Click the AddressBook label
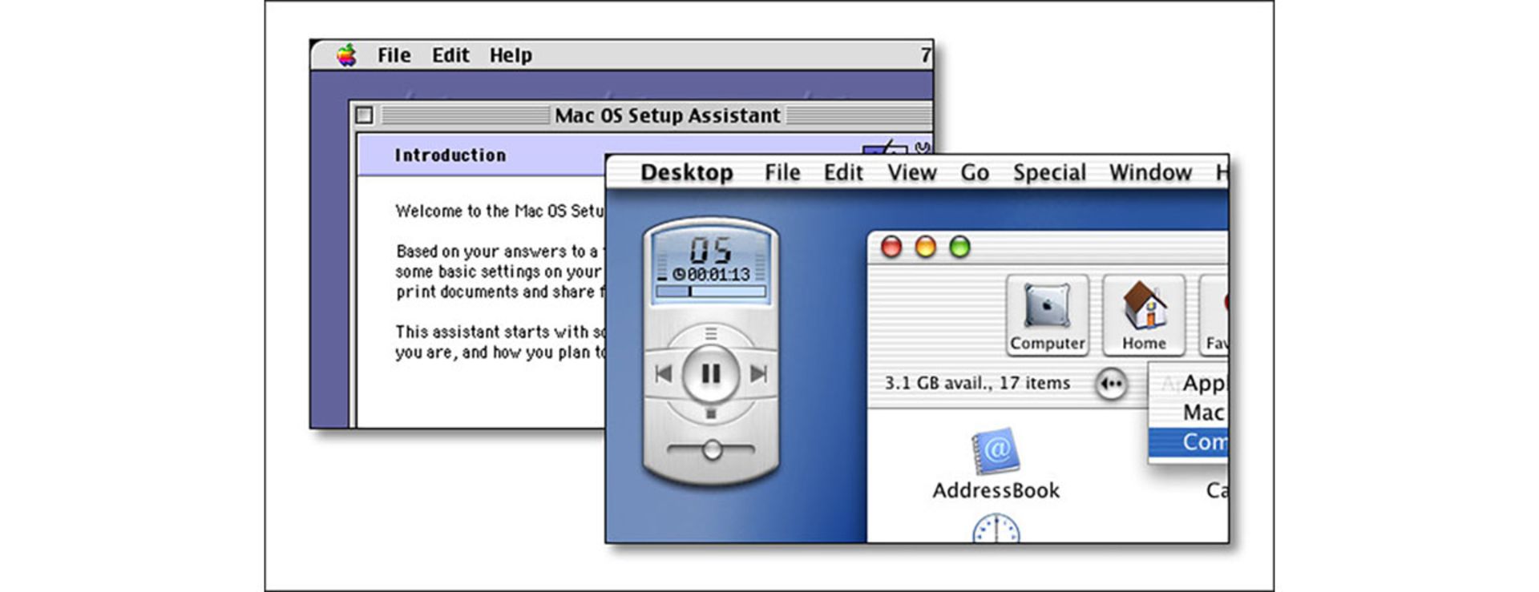Image resolution: width=1539 pixels, height=592 pixels. click(996, 490)
